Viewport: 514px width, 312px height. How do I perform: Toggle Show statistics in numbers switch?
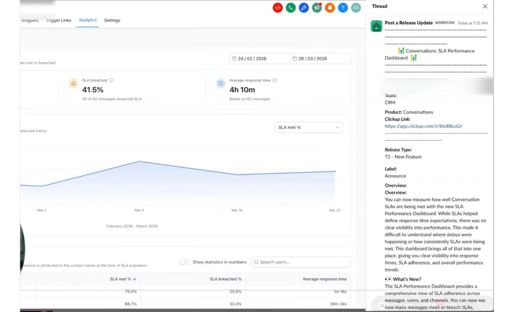tap(185, 262)
